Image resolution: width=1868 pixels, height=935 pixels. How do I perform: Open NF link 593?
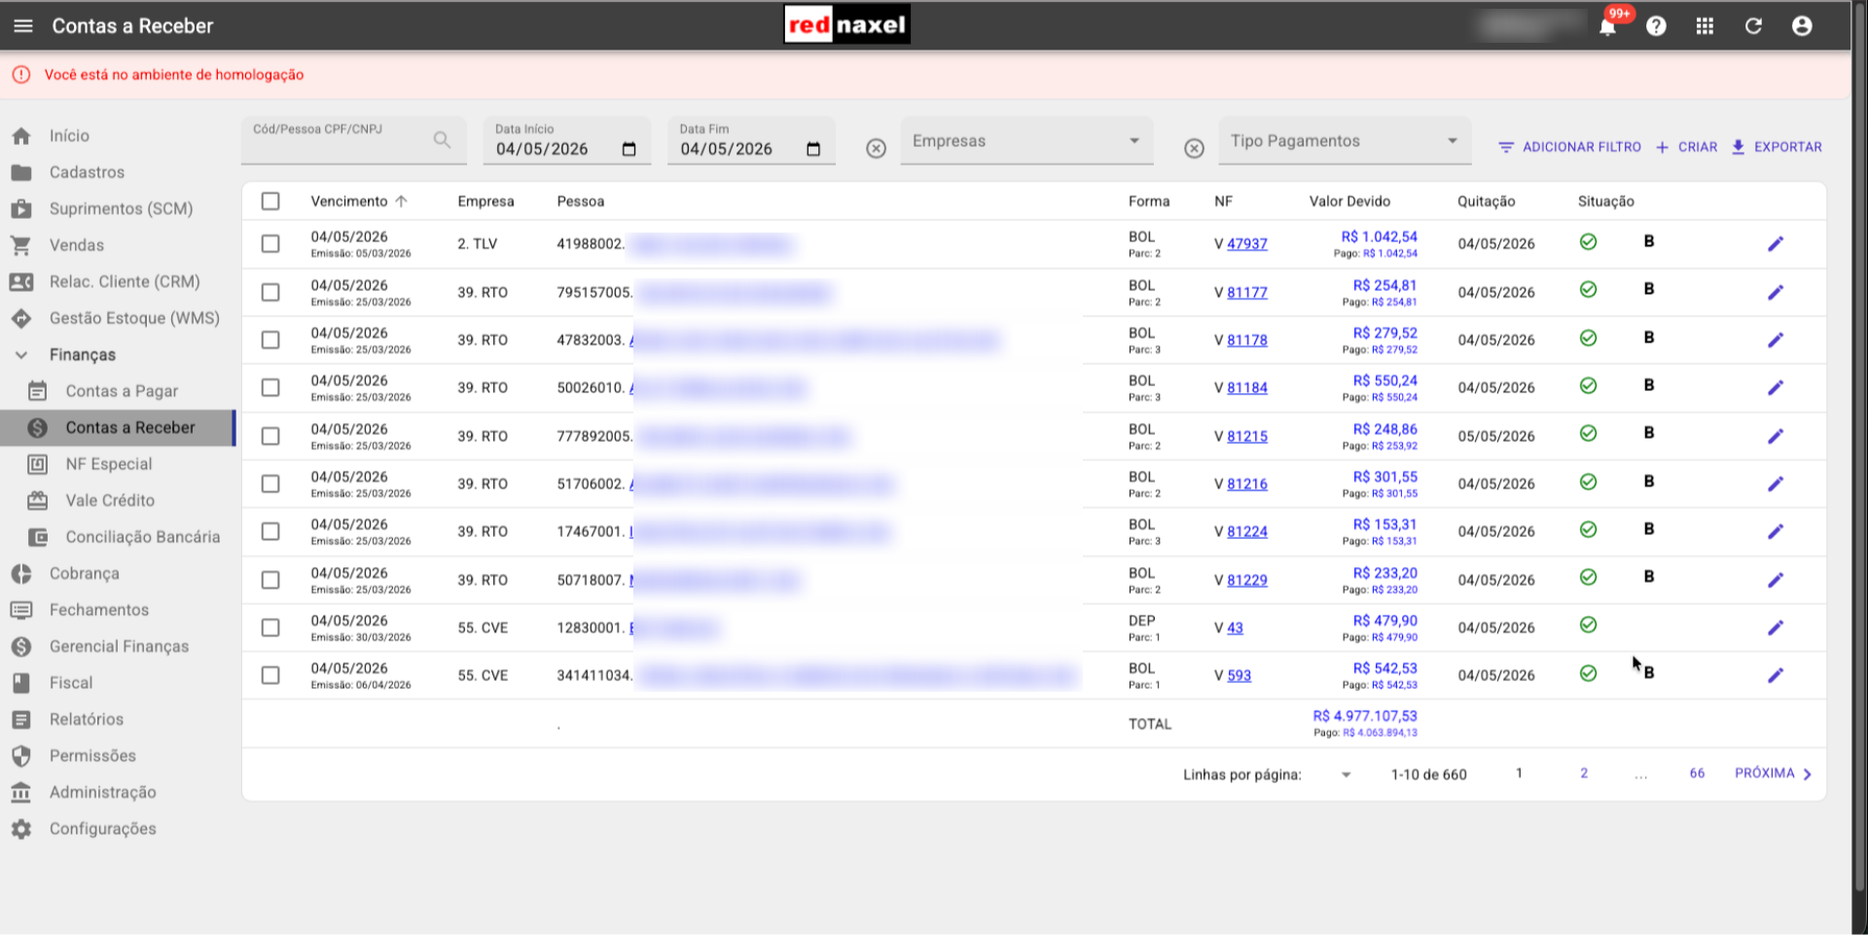pos(1239,675)
